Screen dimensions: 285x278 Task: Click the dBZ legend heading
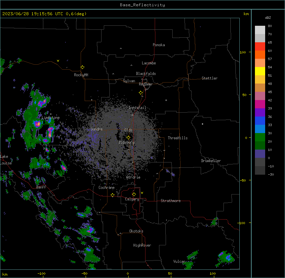(268, 18)
